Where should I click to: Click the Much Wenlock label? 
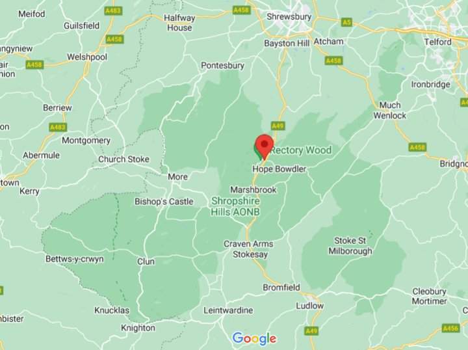coord(390,111)
